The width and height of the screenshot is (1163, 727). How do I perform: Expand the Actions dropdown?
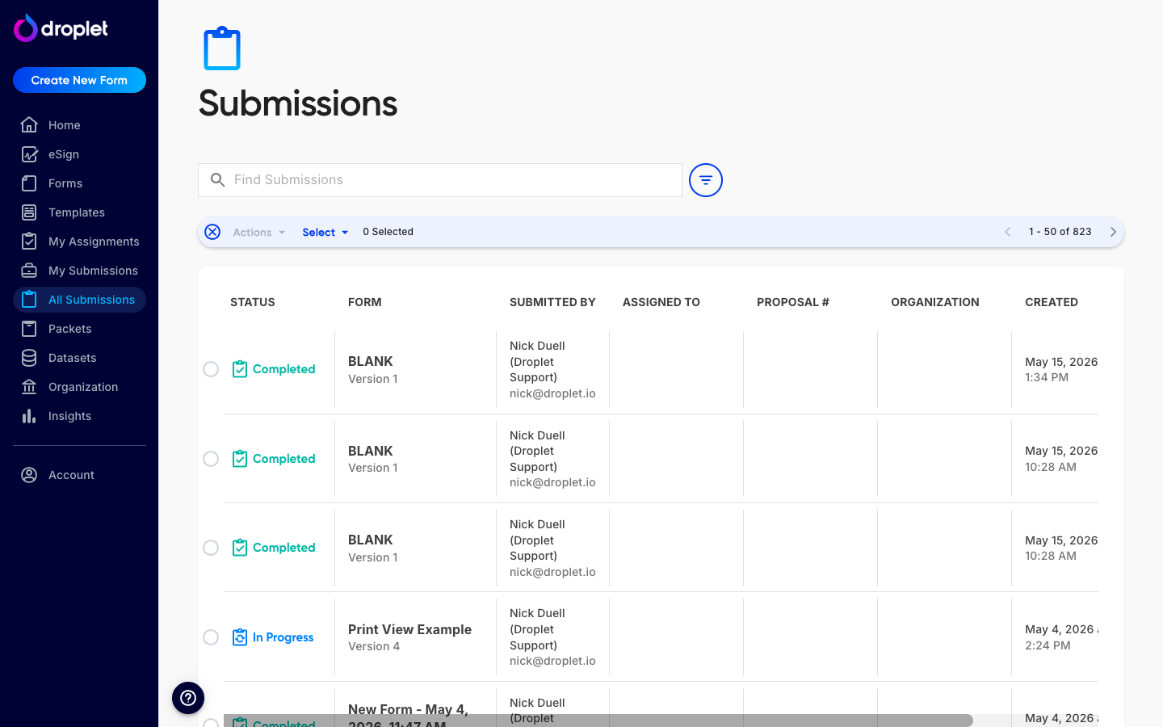259,233
